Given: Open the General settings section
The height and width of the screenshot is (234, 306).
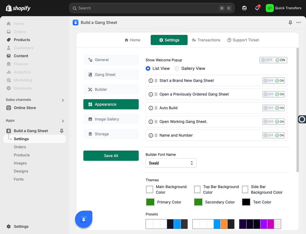Looking at the screenshot, I should pos(111,60).
